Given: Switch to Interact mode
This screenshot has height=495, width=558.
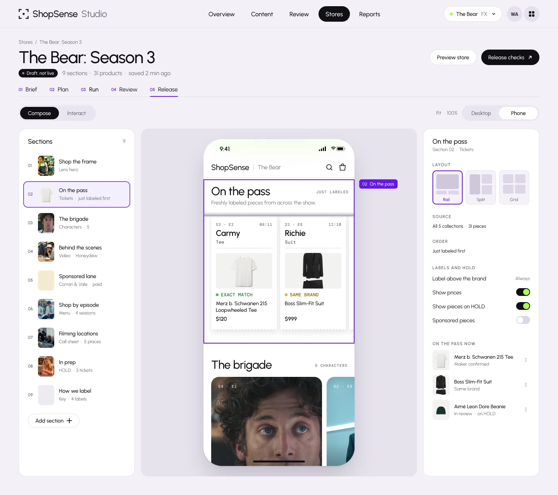Looking at the screenshot, I should tap(76, 113).
